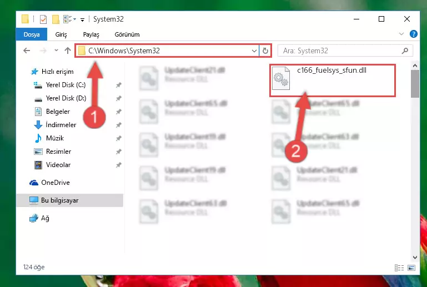Expand the address bar history dropdown

pyautogui.click(x=254, y=51)
